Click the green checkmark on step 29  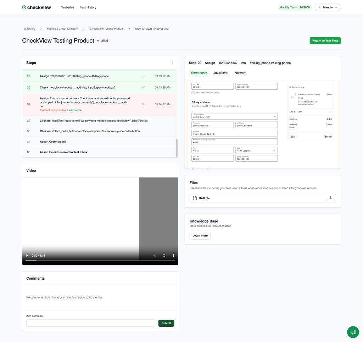[x=143, y=76]
